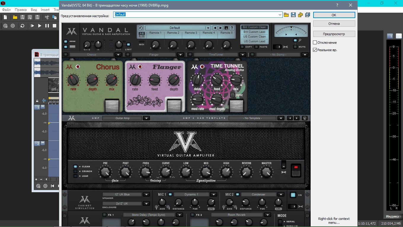Select US Custom Clean preset slot
The image size is (403, 227).
pyautogui.click(x=254, y=37)
